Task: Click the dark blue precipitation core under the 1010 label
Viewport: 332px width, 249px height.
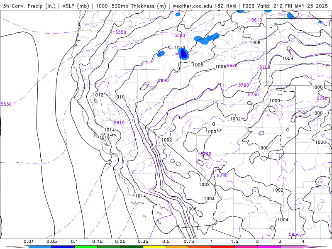Action: tap(184, 54)
